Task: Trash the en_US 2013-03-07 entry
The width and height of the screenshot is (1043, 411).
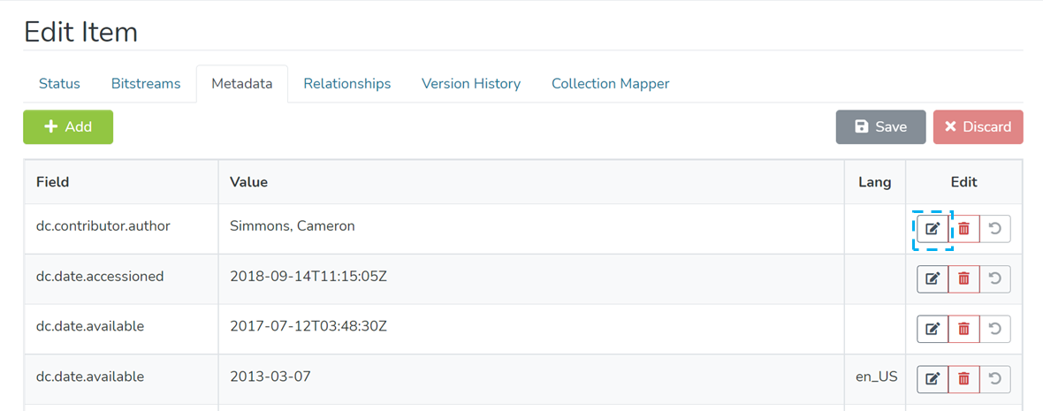Action: coord(963,379)
